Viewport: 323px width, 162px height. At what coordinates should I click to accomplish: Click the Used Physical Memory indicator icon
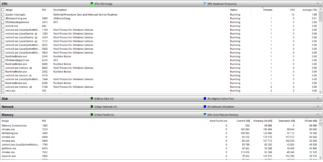pos(205,115)
